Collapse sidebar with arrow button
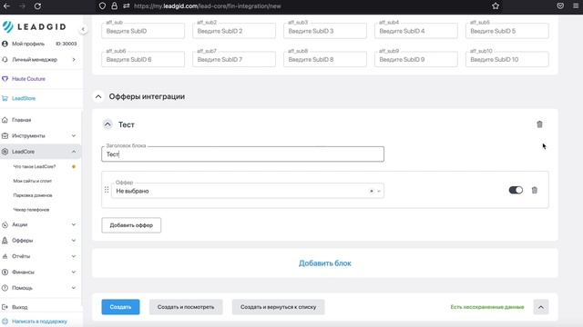Viewport: 583px width, 327px height. (83, 29)
